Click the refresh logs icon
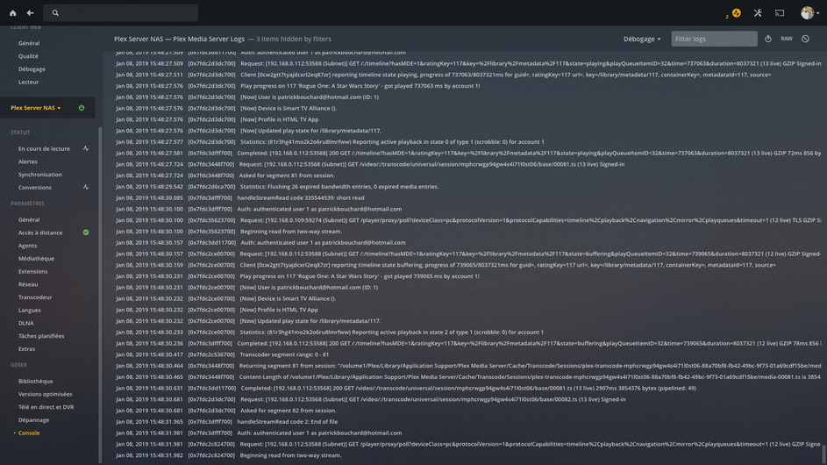This screenshot has height=465, width=827. [768, 39]
